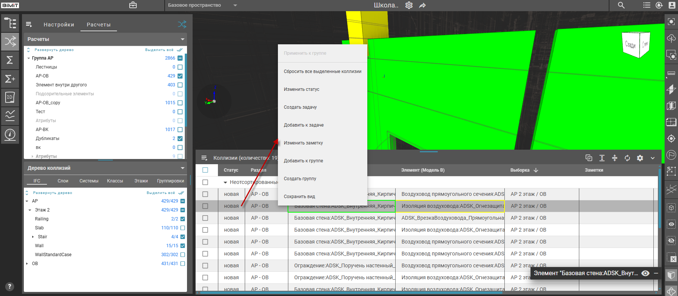
Task: Click the view orientation cube
Action: [636, 45]
